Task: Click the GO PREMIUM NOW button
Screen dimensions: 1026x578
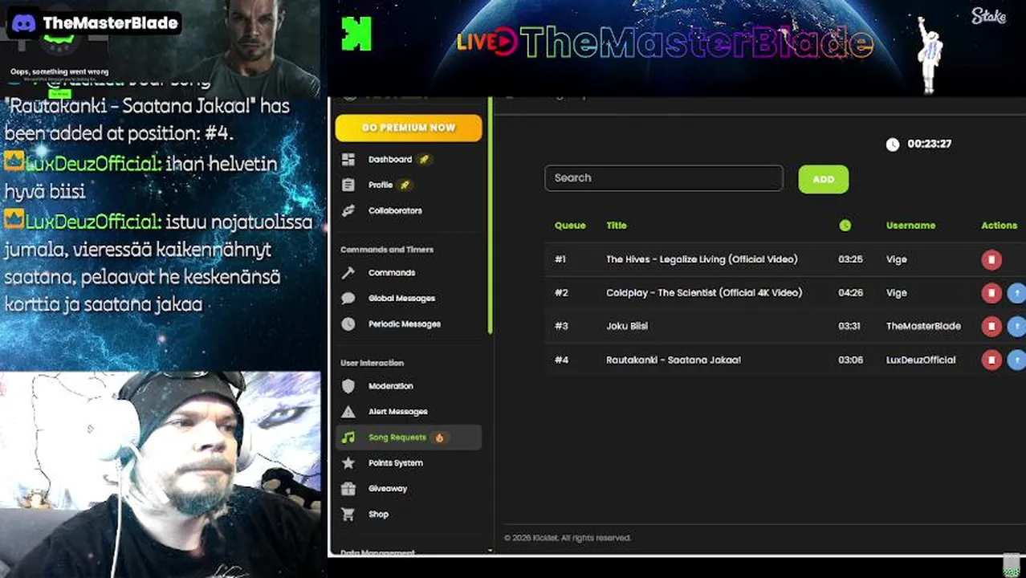Action: (x=409, y=128)
